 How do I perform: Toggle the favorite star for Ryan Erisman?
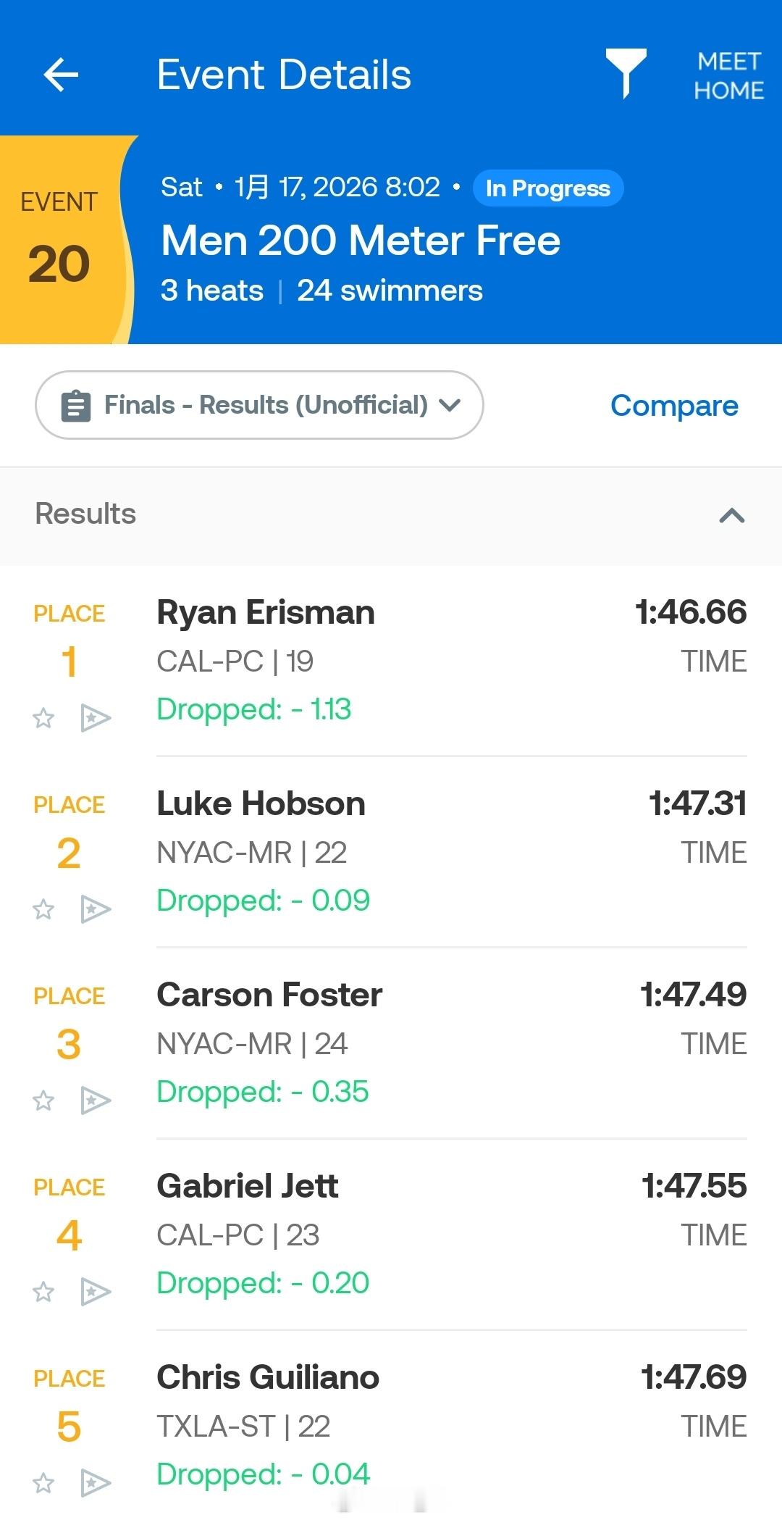[43, 718]
